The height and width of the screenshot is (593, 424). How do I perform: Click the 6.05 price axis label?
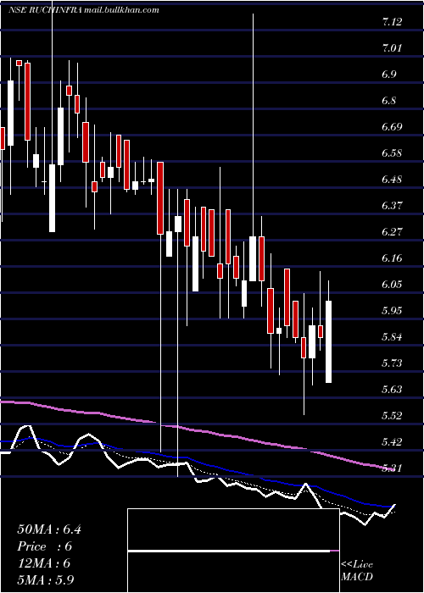point(392,285)
